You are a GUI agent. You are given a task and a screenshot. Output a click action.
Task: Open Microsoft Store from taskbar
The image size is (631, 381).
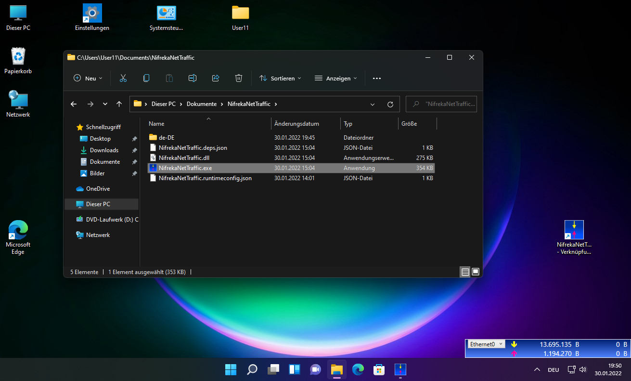(379, 369)
